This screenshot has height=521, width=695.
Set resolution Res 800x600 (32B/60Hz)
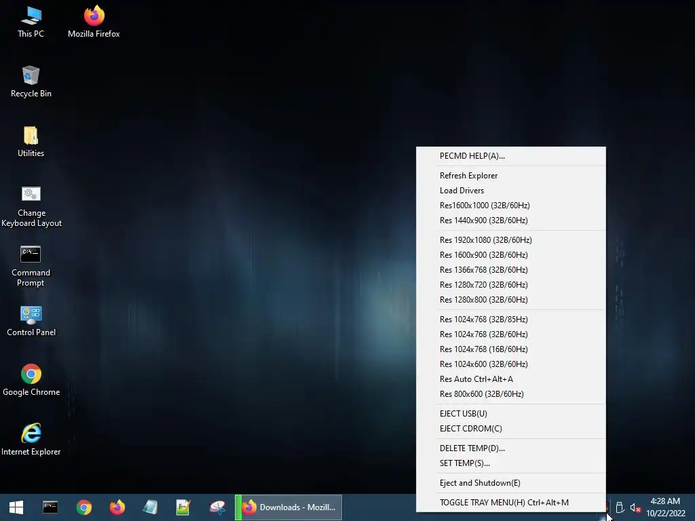[510, 394]
